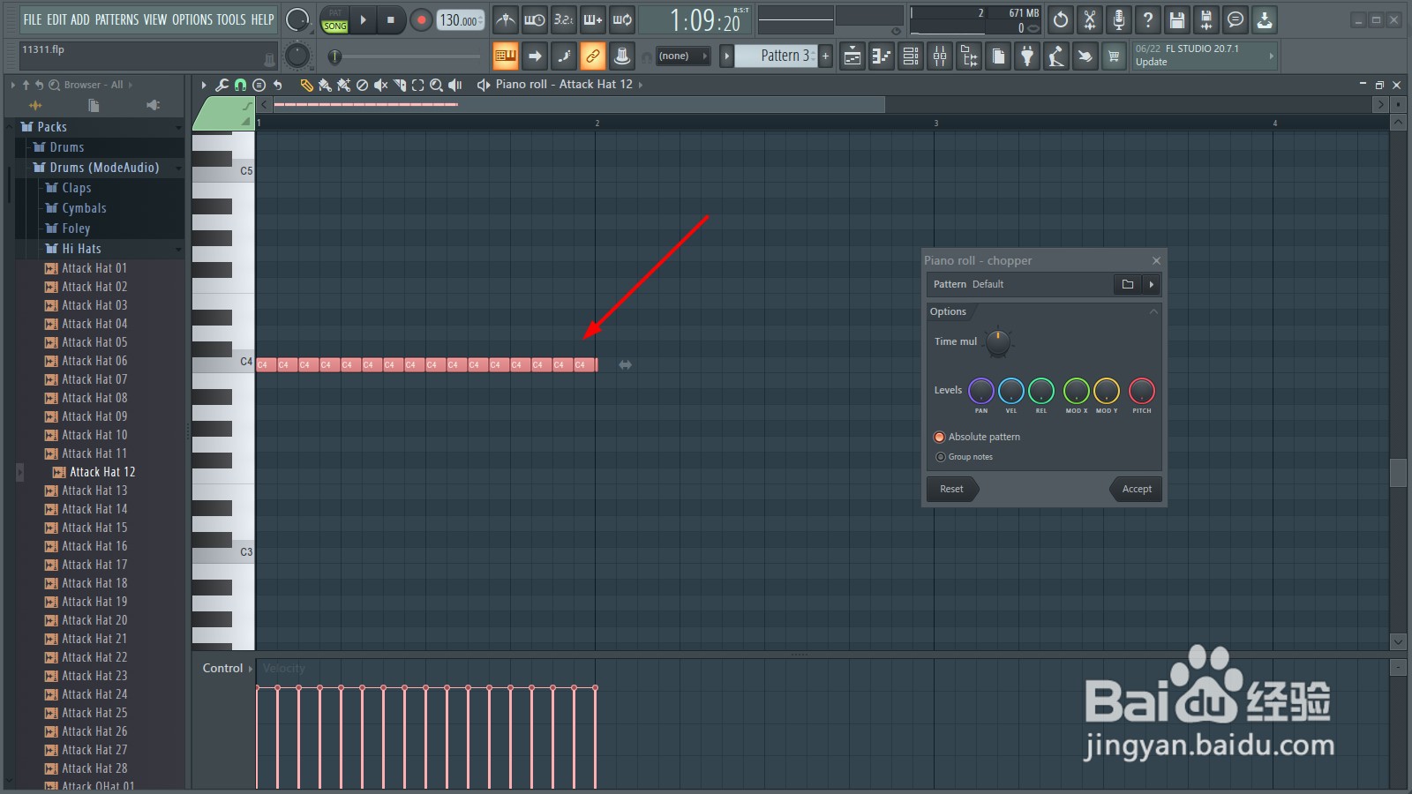Open chopper preset menu arrow
This screenshot has height=794, width=1412.
[x=1151, y=284]
